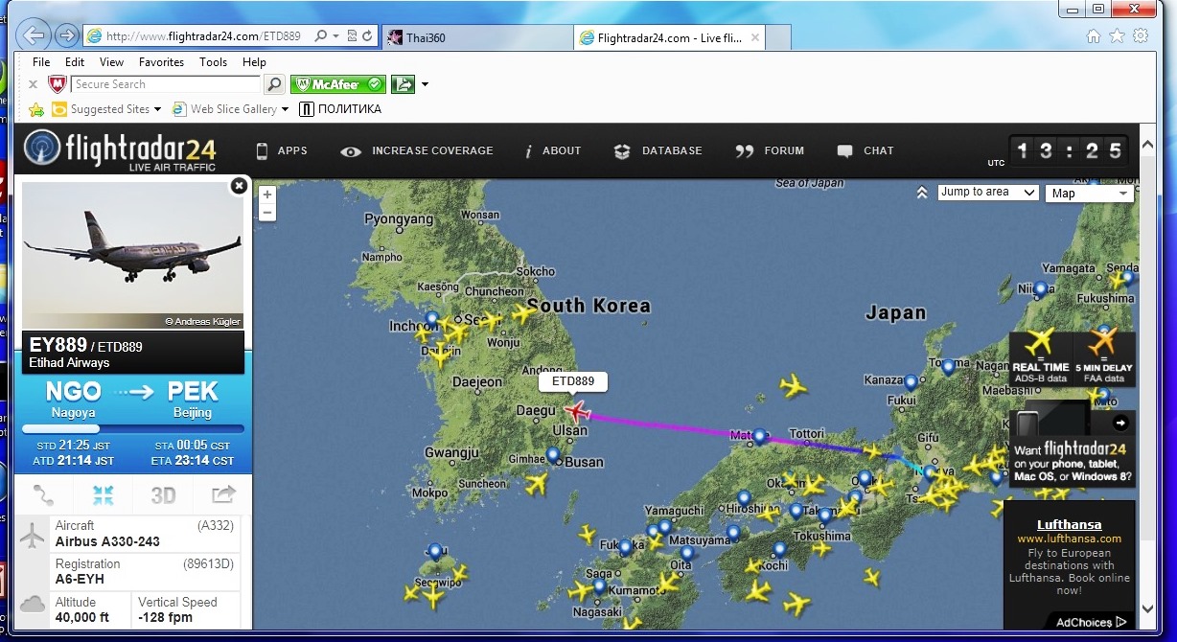
Task: Click the Vertical Speed -128 fpm value
Action: point(166,617)
